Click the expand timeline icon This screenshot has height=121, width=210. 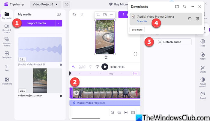pos(133,112)
